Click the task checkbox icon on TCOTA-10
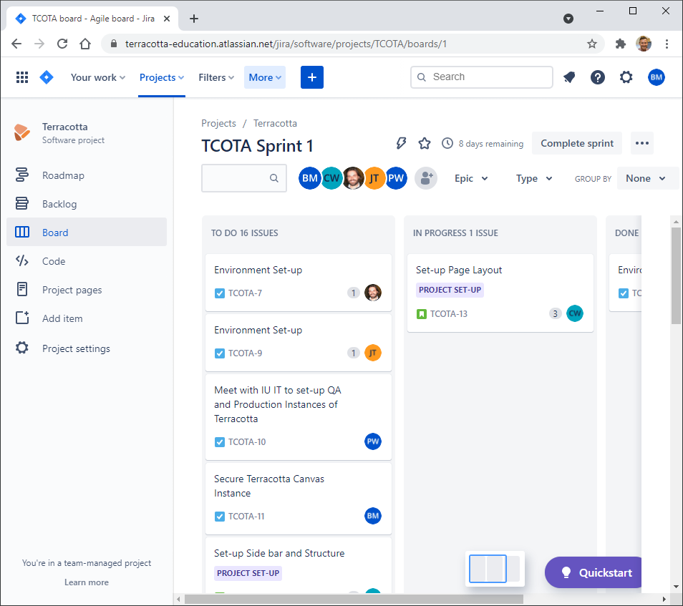Viewport: 683px width, 606px height. (x=220, y=442)
